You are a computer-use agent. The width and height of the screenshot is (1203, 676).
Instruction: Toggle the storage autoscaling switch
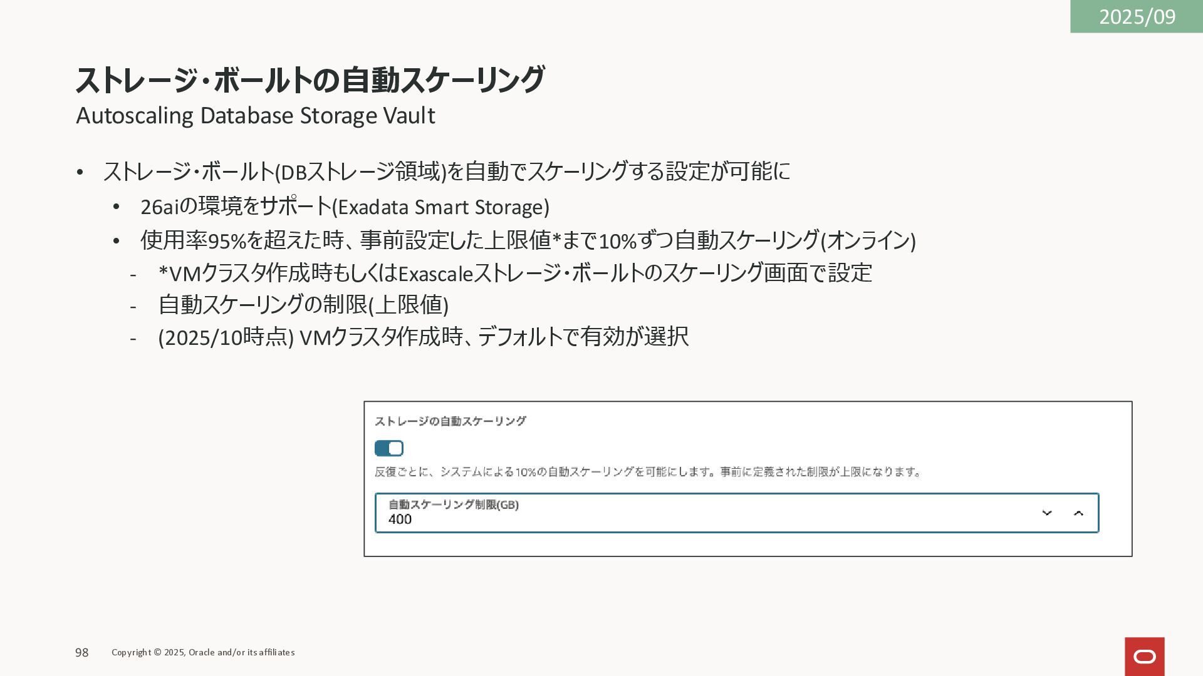point(388,448)
